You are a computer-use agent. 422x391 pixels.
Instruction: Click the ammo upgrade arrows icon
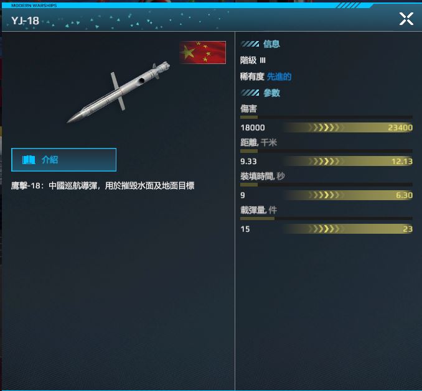tap(326, 229)
